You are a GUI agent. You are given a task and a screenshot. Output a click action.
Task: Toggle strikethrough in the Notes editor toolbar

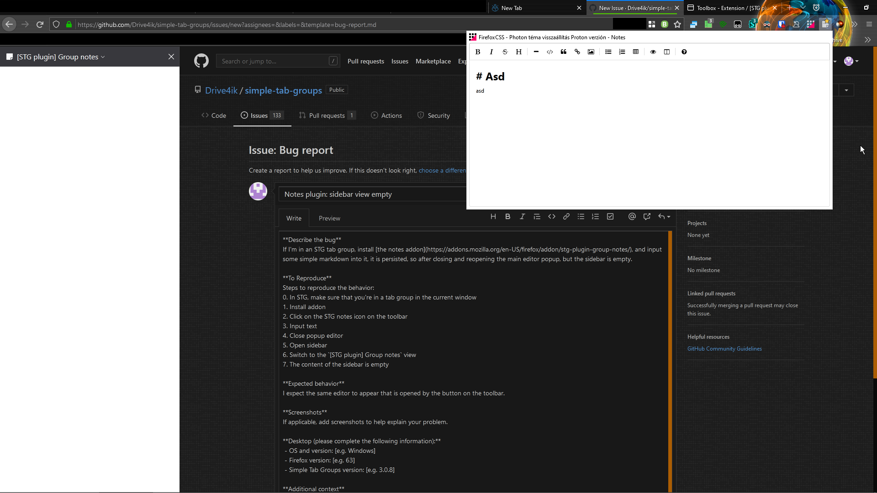(x=505, y=52)
